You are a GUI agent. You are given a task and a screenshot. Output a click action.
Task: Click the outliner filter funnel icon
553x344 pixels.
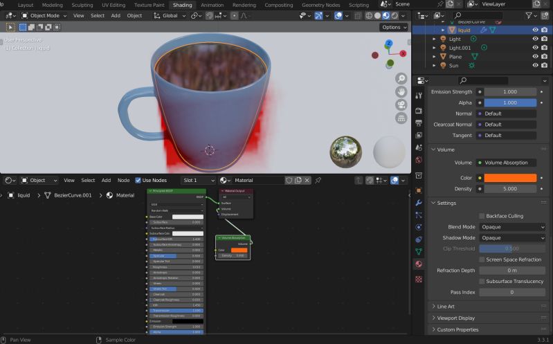(529, 15)
